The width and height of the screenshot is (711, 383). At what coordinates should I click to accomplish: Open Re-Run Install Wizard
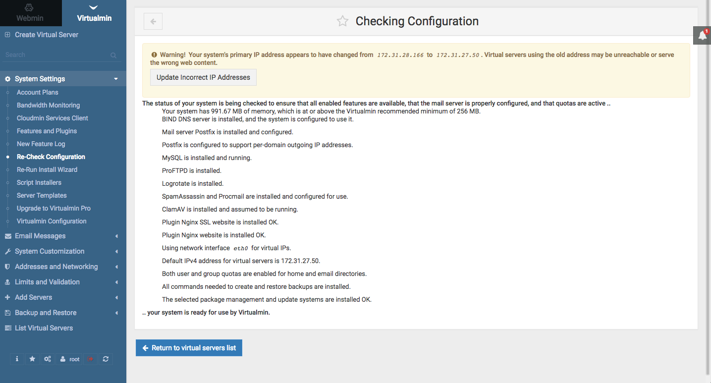47,169
